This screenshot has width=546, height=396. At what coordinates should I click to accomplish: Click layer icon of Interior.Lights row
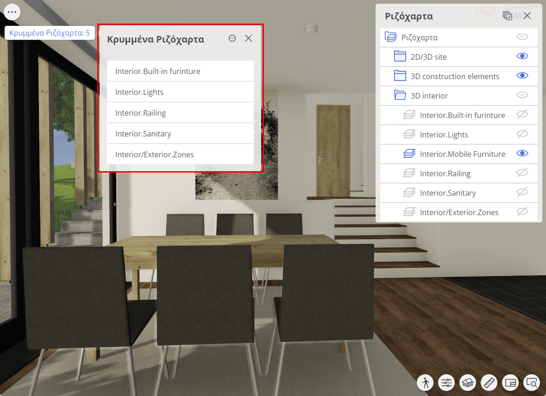click(409, 134)
